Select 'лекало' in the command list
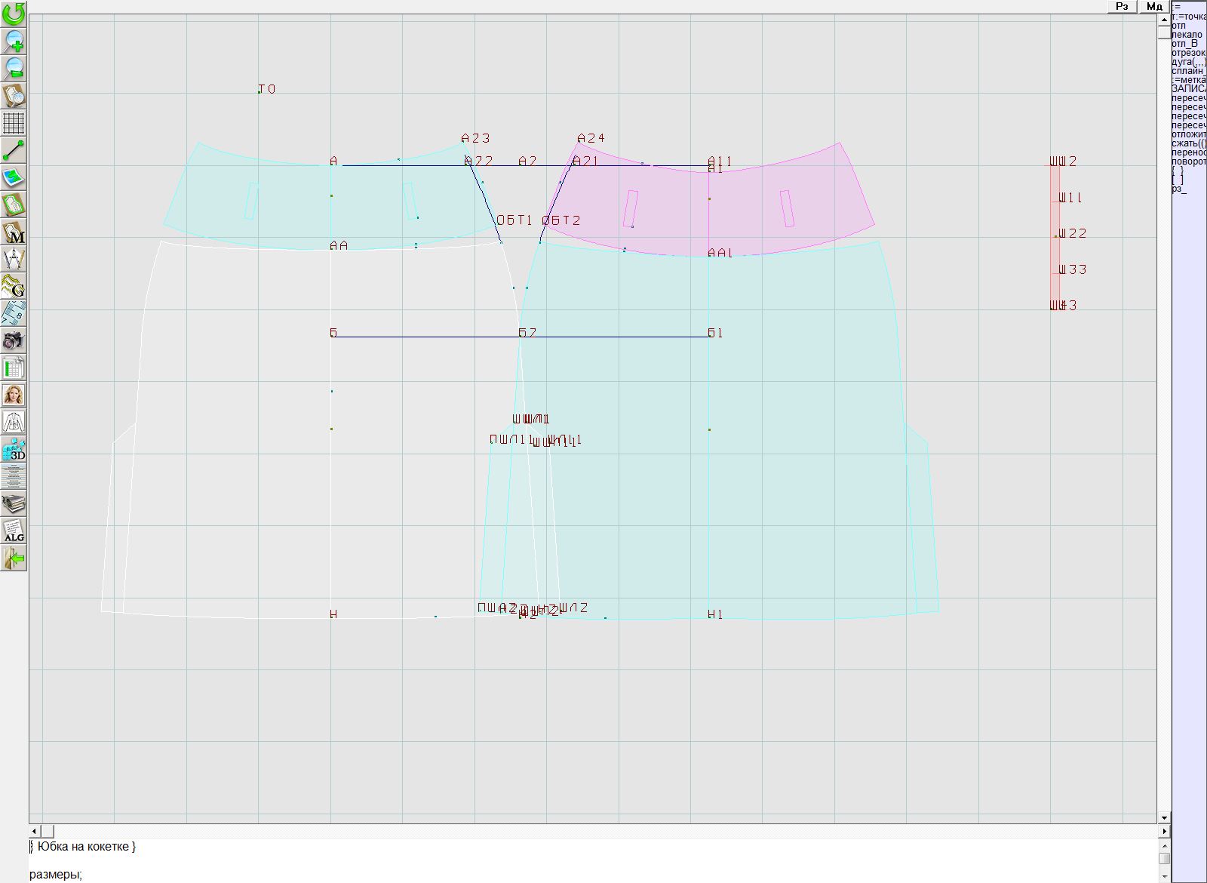 coord(1187,35)
